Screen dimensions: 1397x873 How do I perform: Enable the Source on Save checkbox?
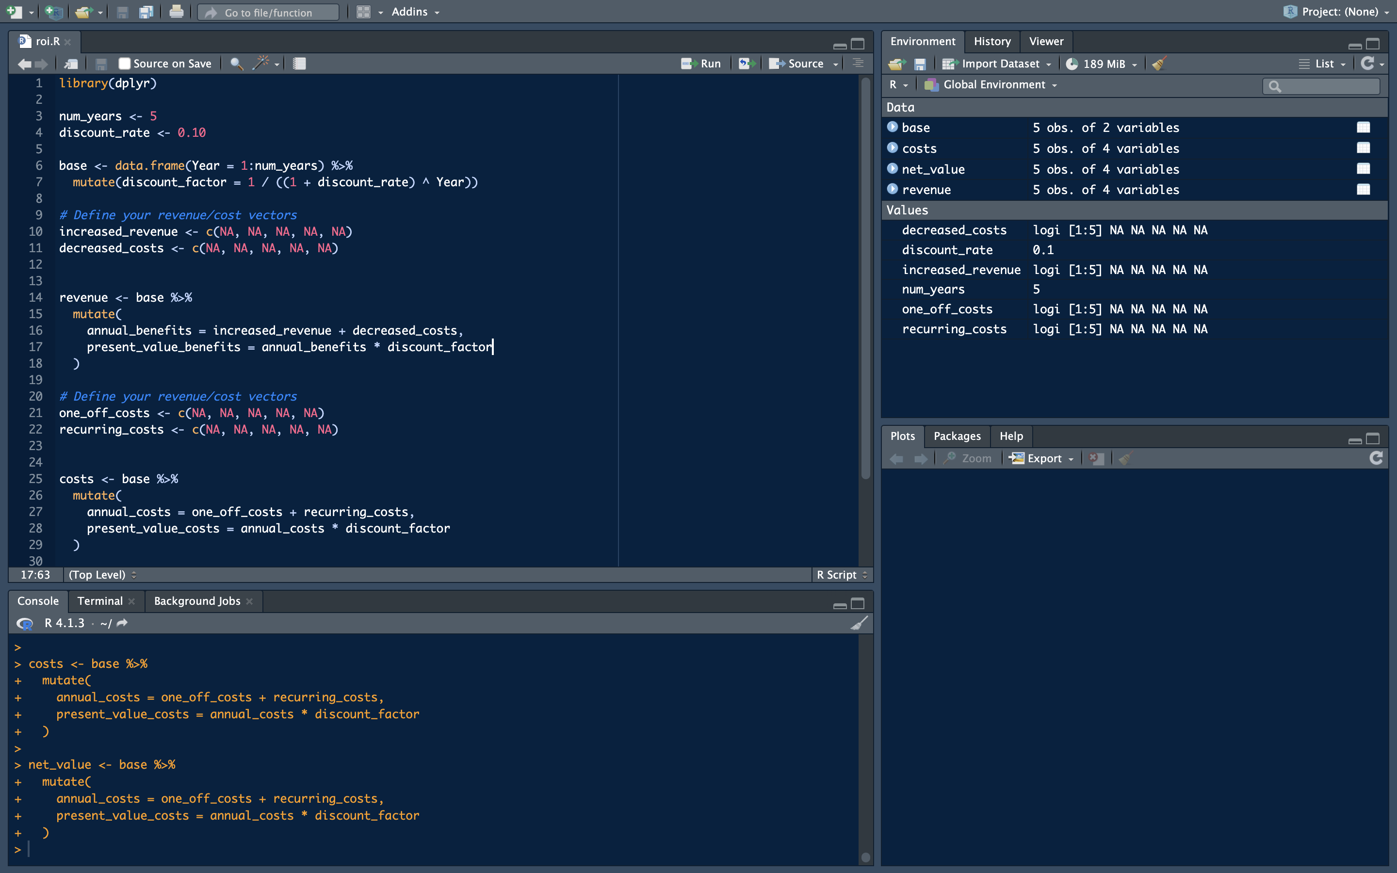pyautogui.click(x=125, y=64)
